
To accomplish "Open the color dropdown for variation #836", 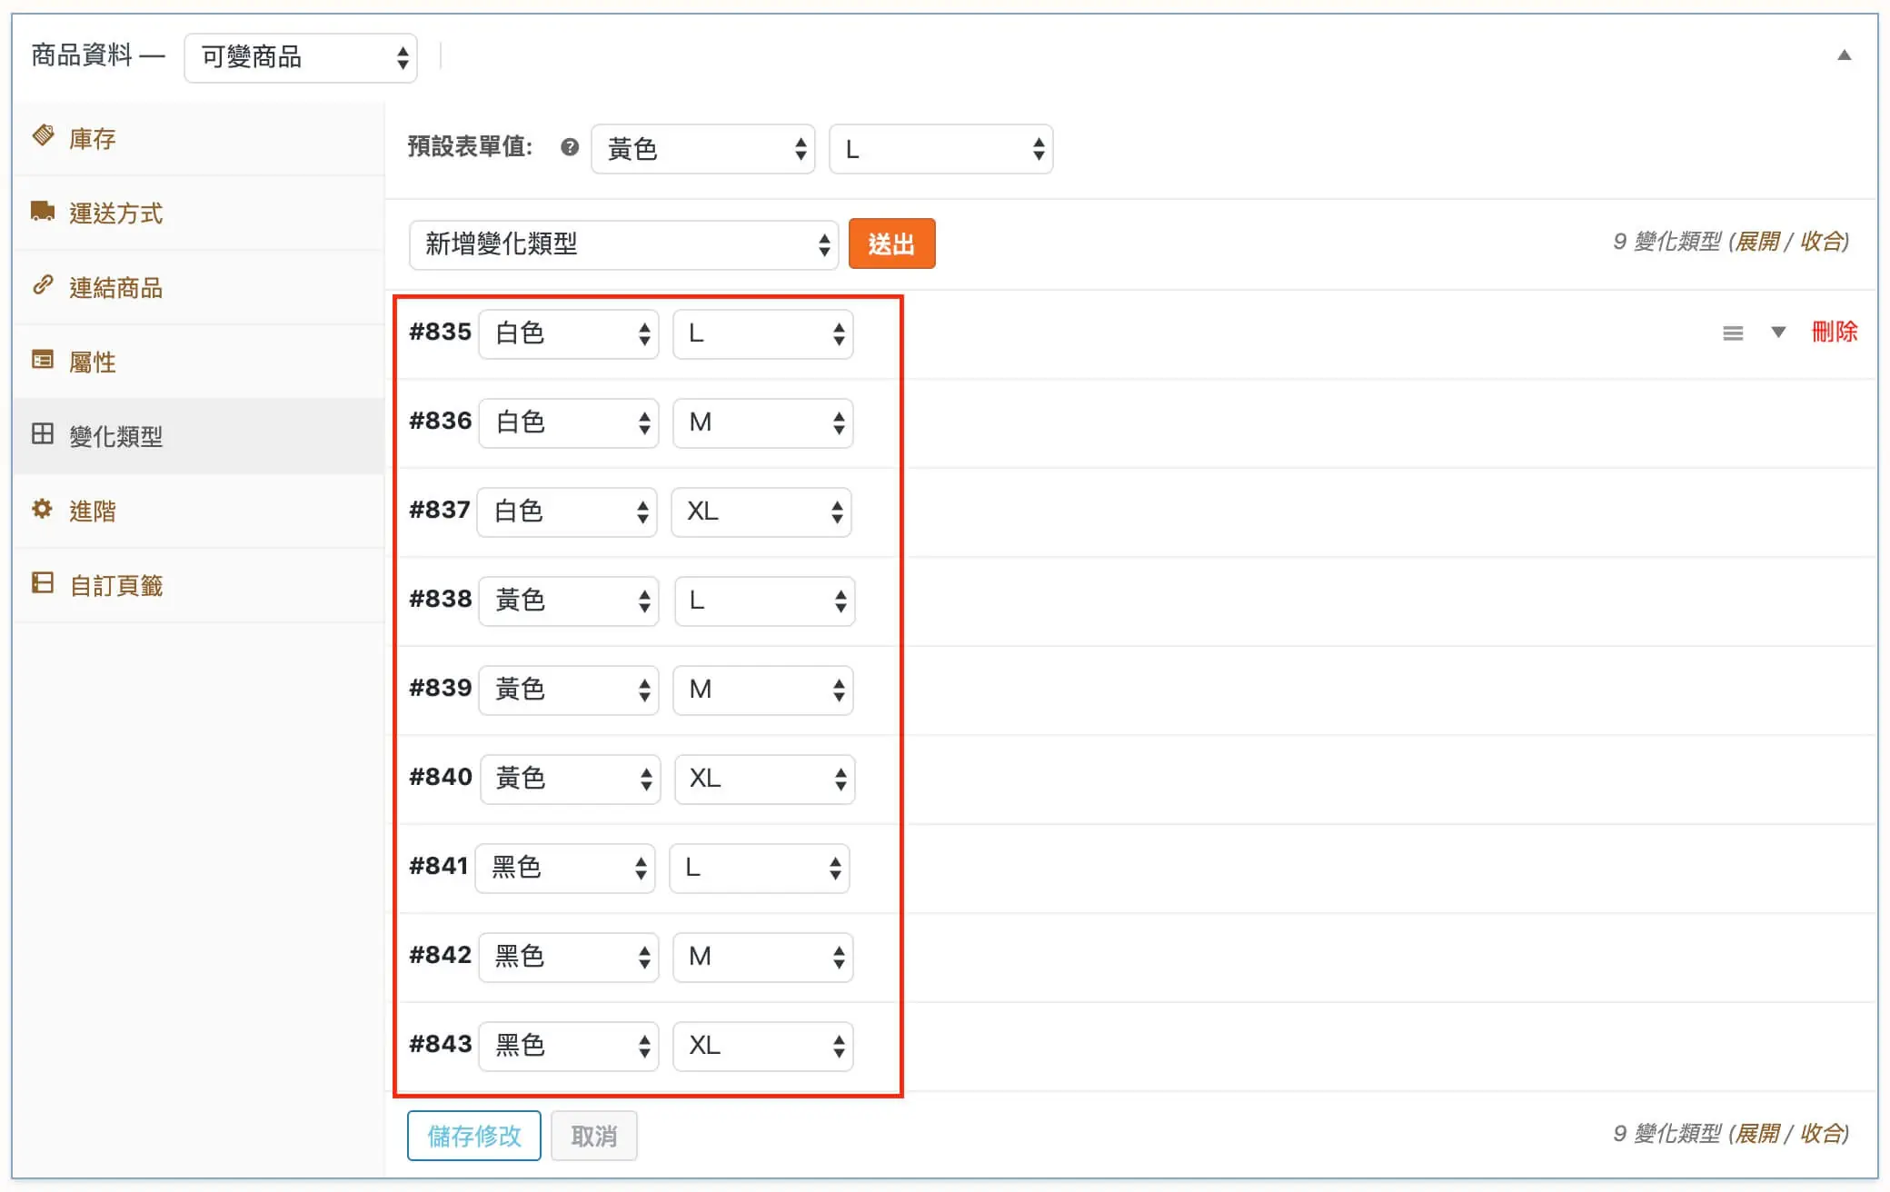I will click(569, 422).
